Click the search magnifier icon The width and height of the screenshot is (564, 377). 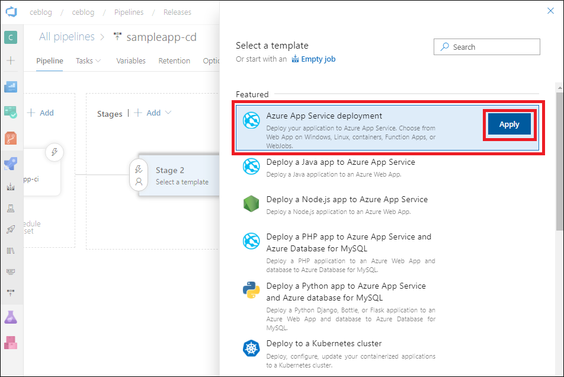pos(444,47)
